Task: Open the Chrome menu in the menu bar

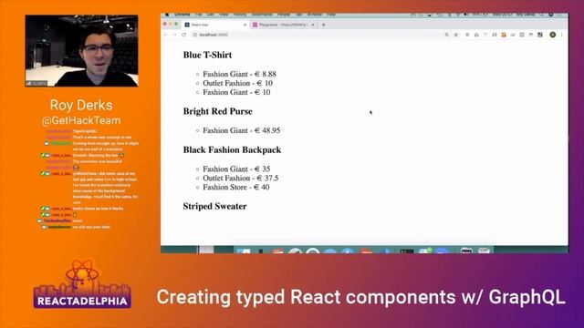Action: (x=182, y=15)
